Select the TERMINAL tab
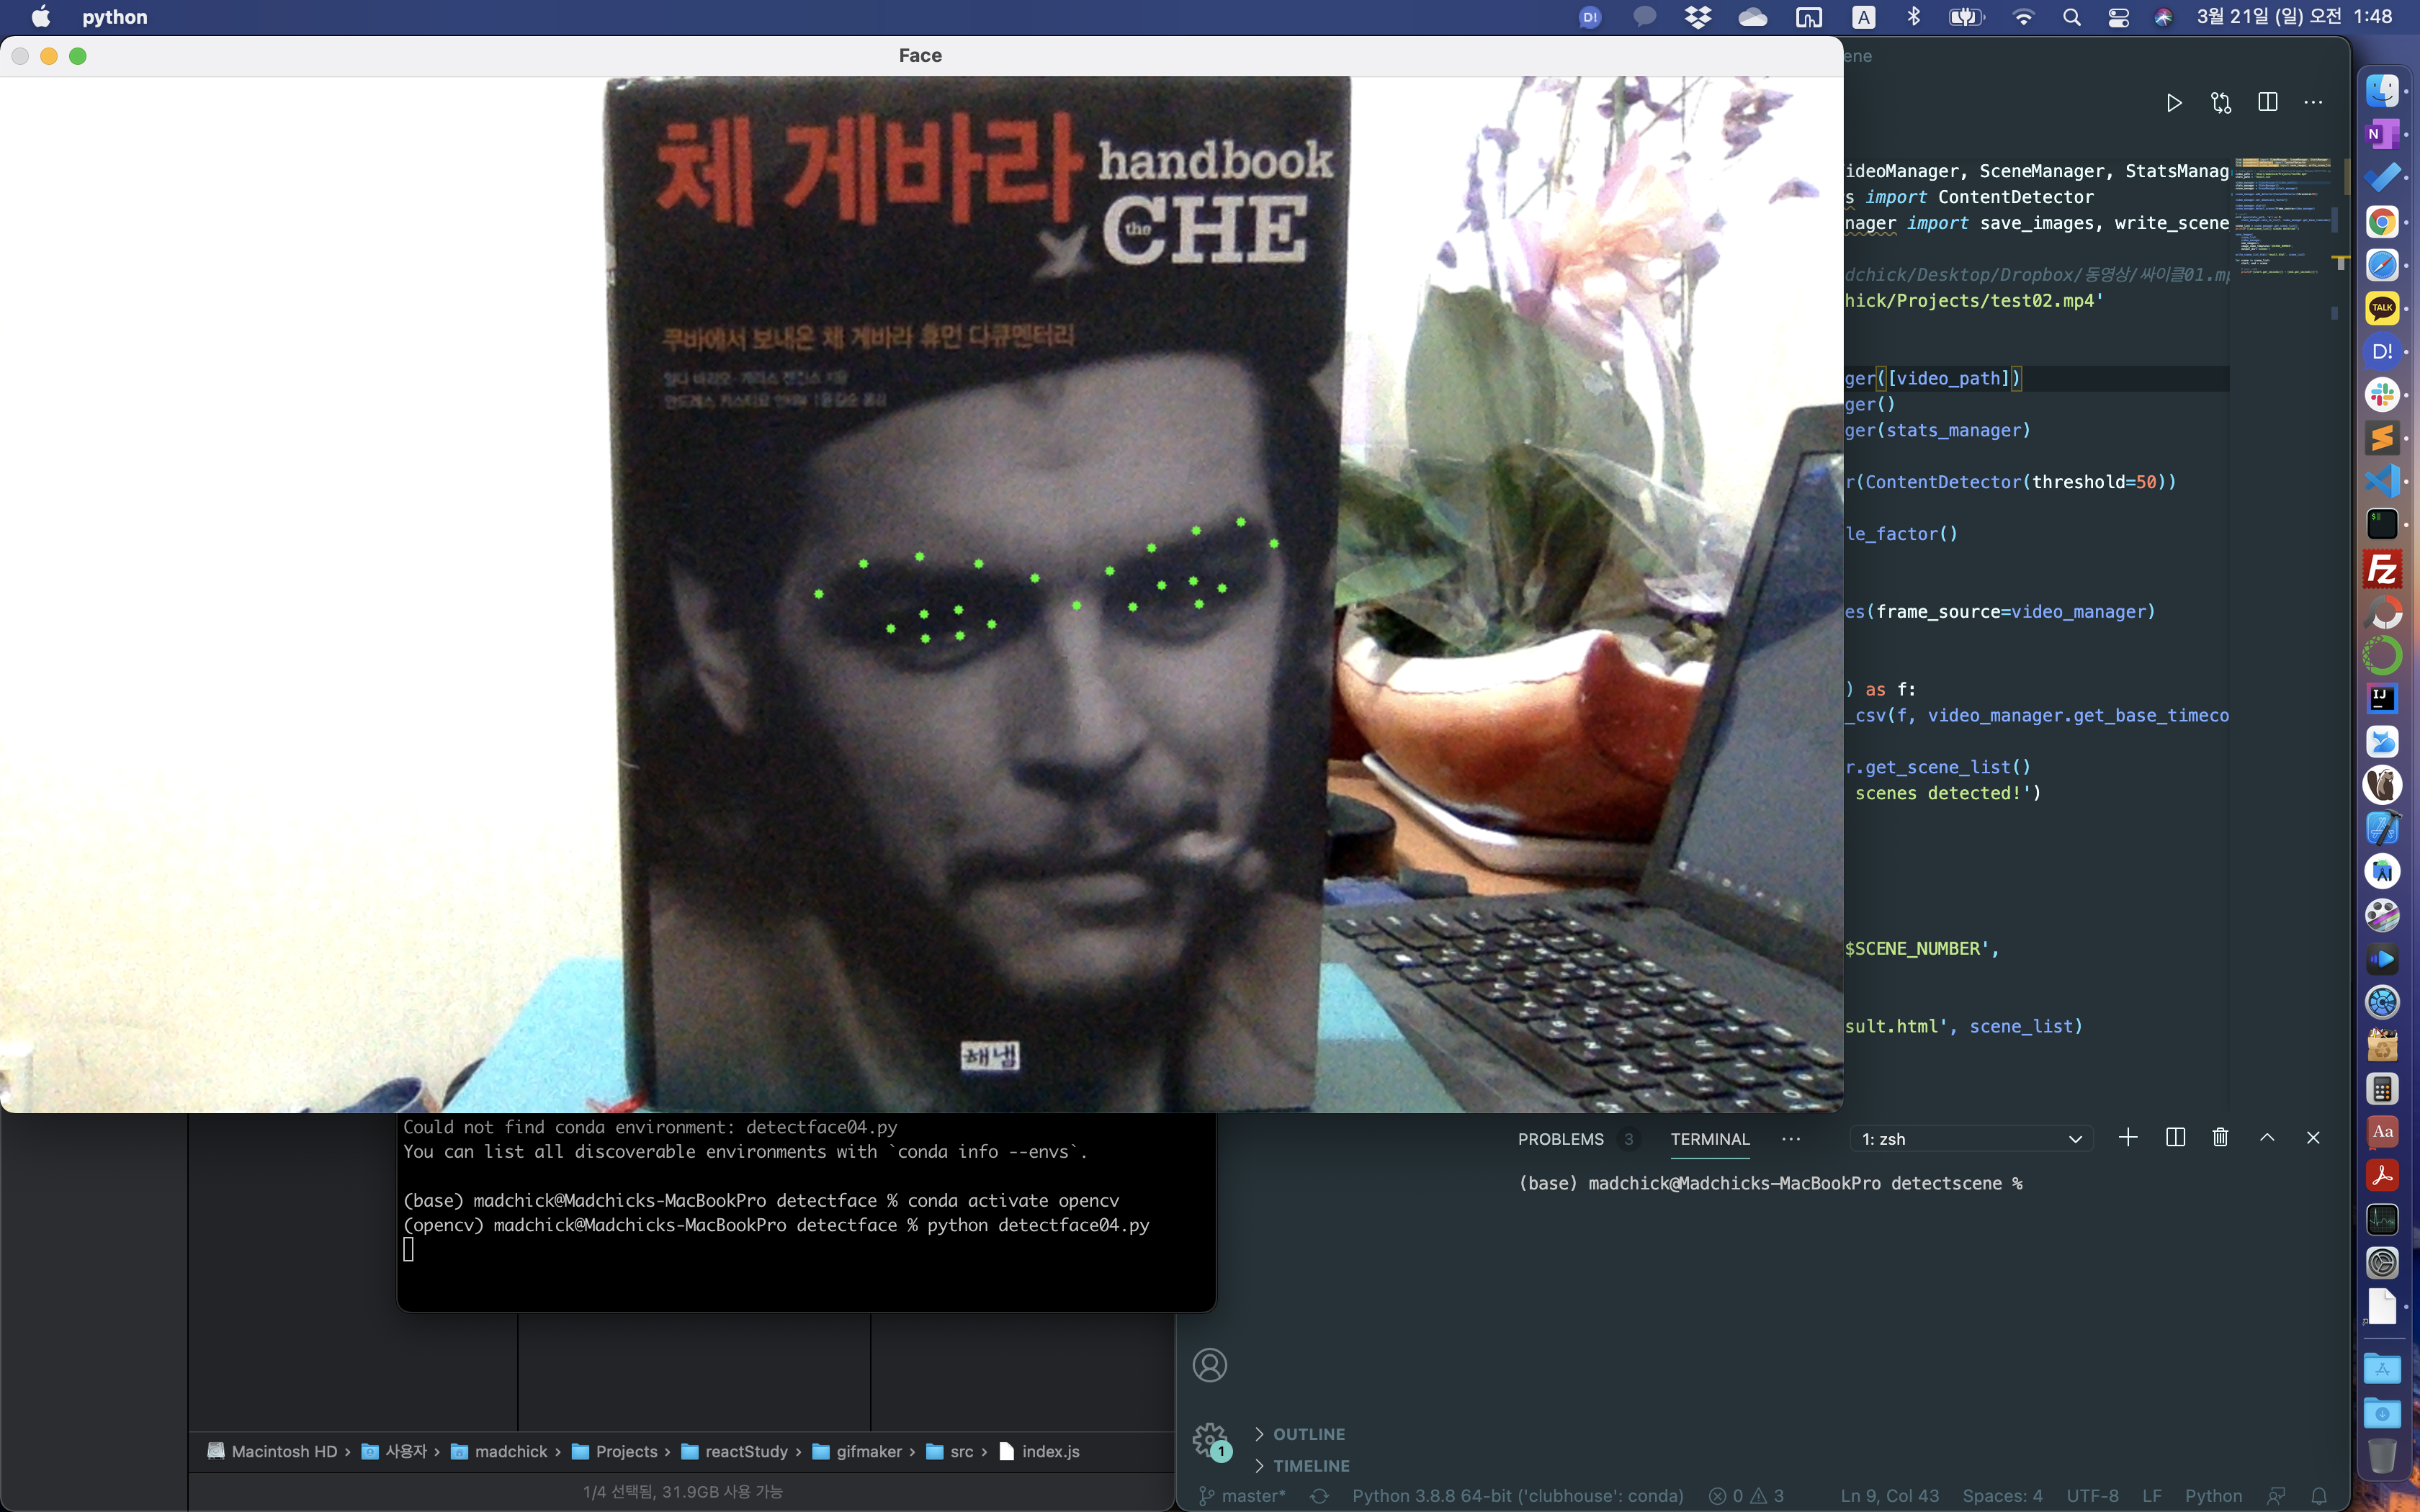The width and height of the screenshot is (2420, 1512). (x=1710, y=1139)
